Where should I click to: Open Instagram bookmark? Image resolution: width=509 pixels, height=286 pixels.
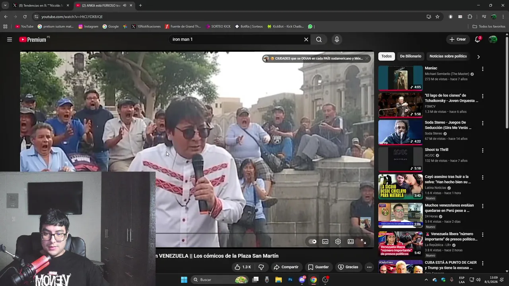click(x=88, y=27)
